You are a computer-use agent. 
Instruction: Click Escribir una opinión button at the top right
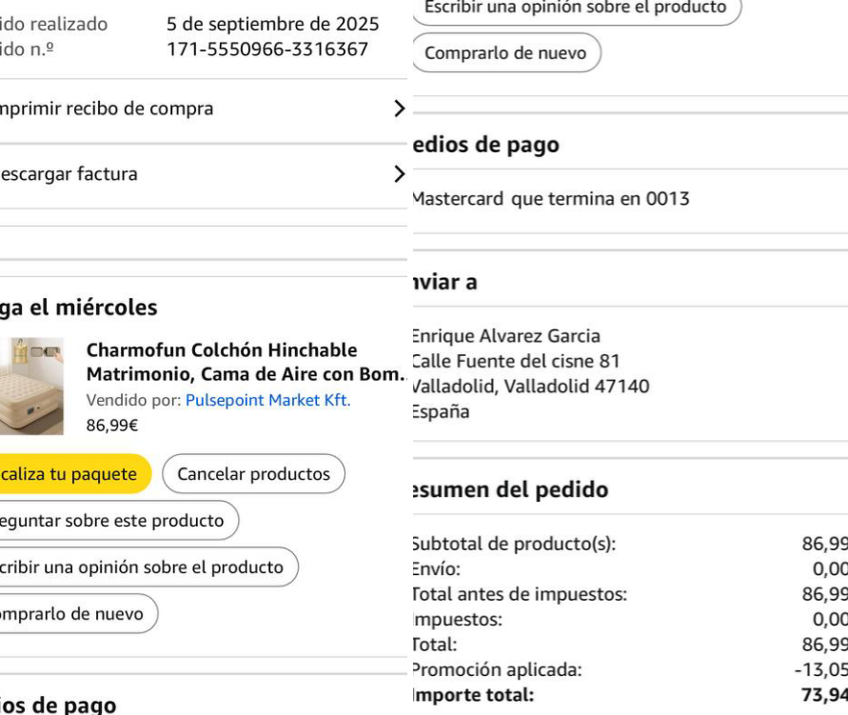tap(574, 8)
